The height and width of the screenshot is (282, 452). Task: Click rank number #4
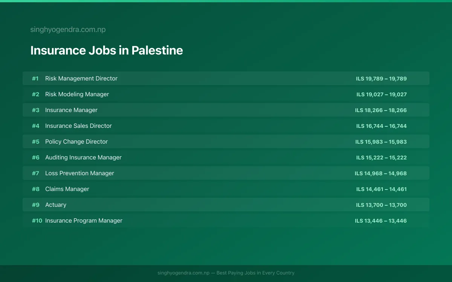click(35, 126)
